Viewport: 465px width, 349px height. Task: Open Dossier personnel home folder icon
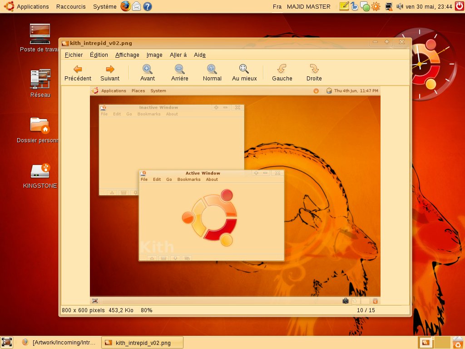[x=39, y=130]
